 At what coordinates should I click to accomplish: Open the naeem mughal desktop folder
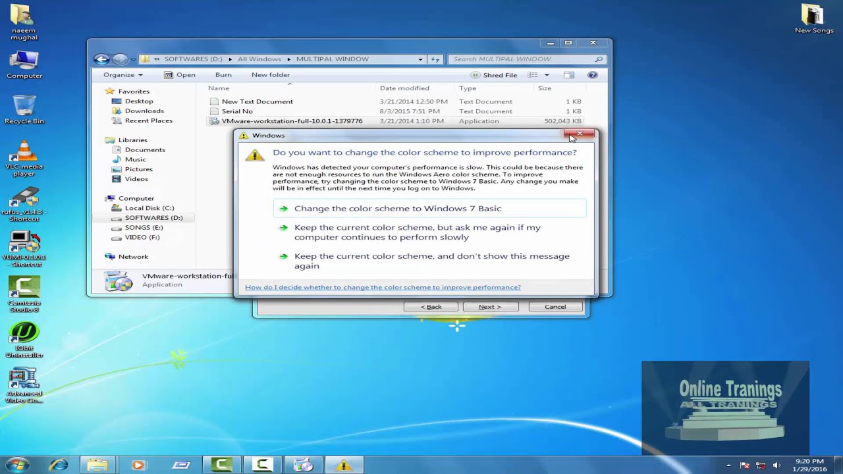[24, 22]
